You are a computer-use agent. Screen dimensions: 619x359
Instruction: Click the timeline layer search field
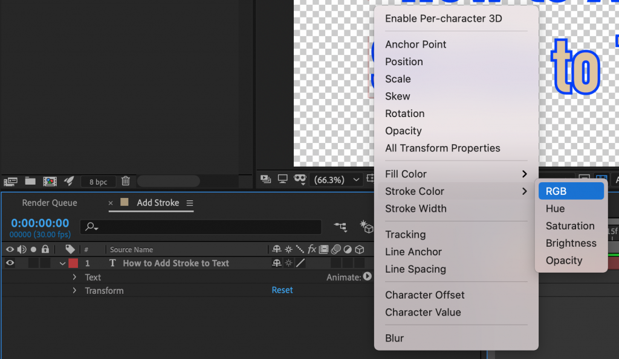[x=201, y=227]
